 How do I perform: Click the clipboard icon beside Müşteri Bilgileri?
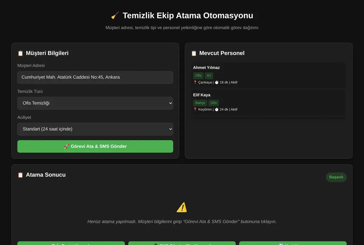20,53
